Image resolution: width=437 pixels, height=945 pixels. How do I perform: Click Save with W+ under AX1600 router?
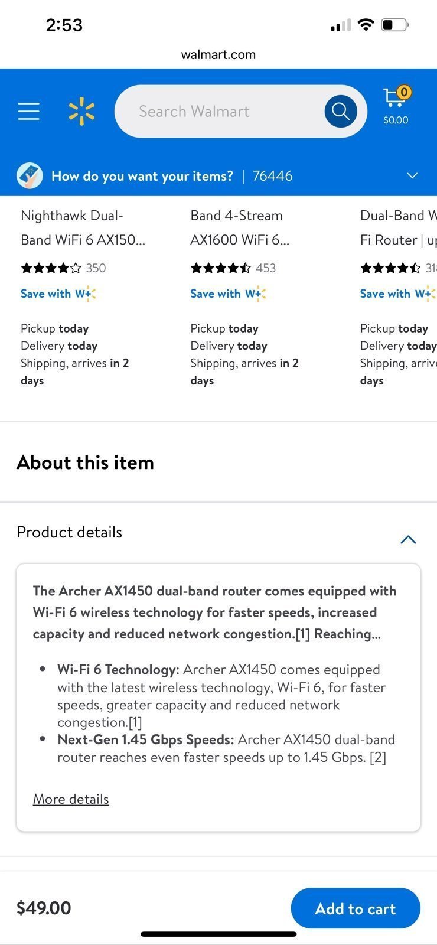pos(228,294)
